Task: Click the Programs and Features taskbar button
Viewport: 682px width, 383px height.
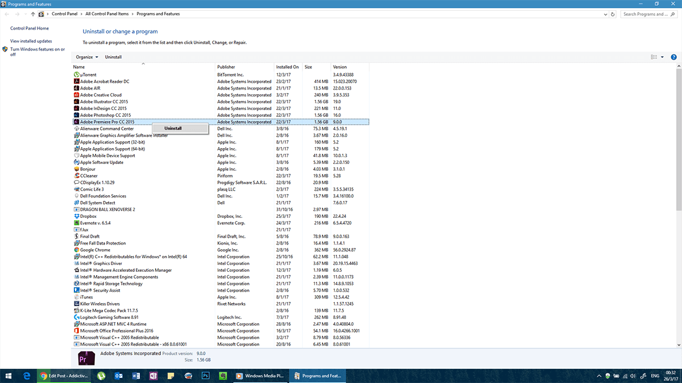Action: (x=317, y=376)
